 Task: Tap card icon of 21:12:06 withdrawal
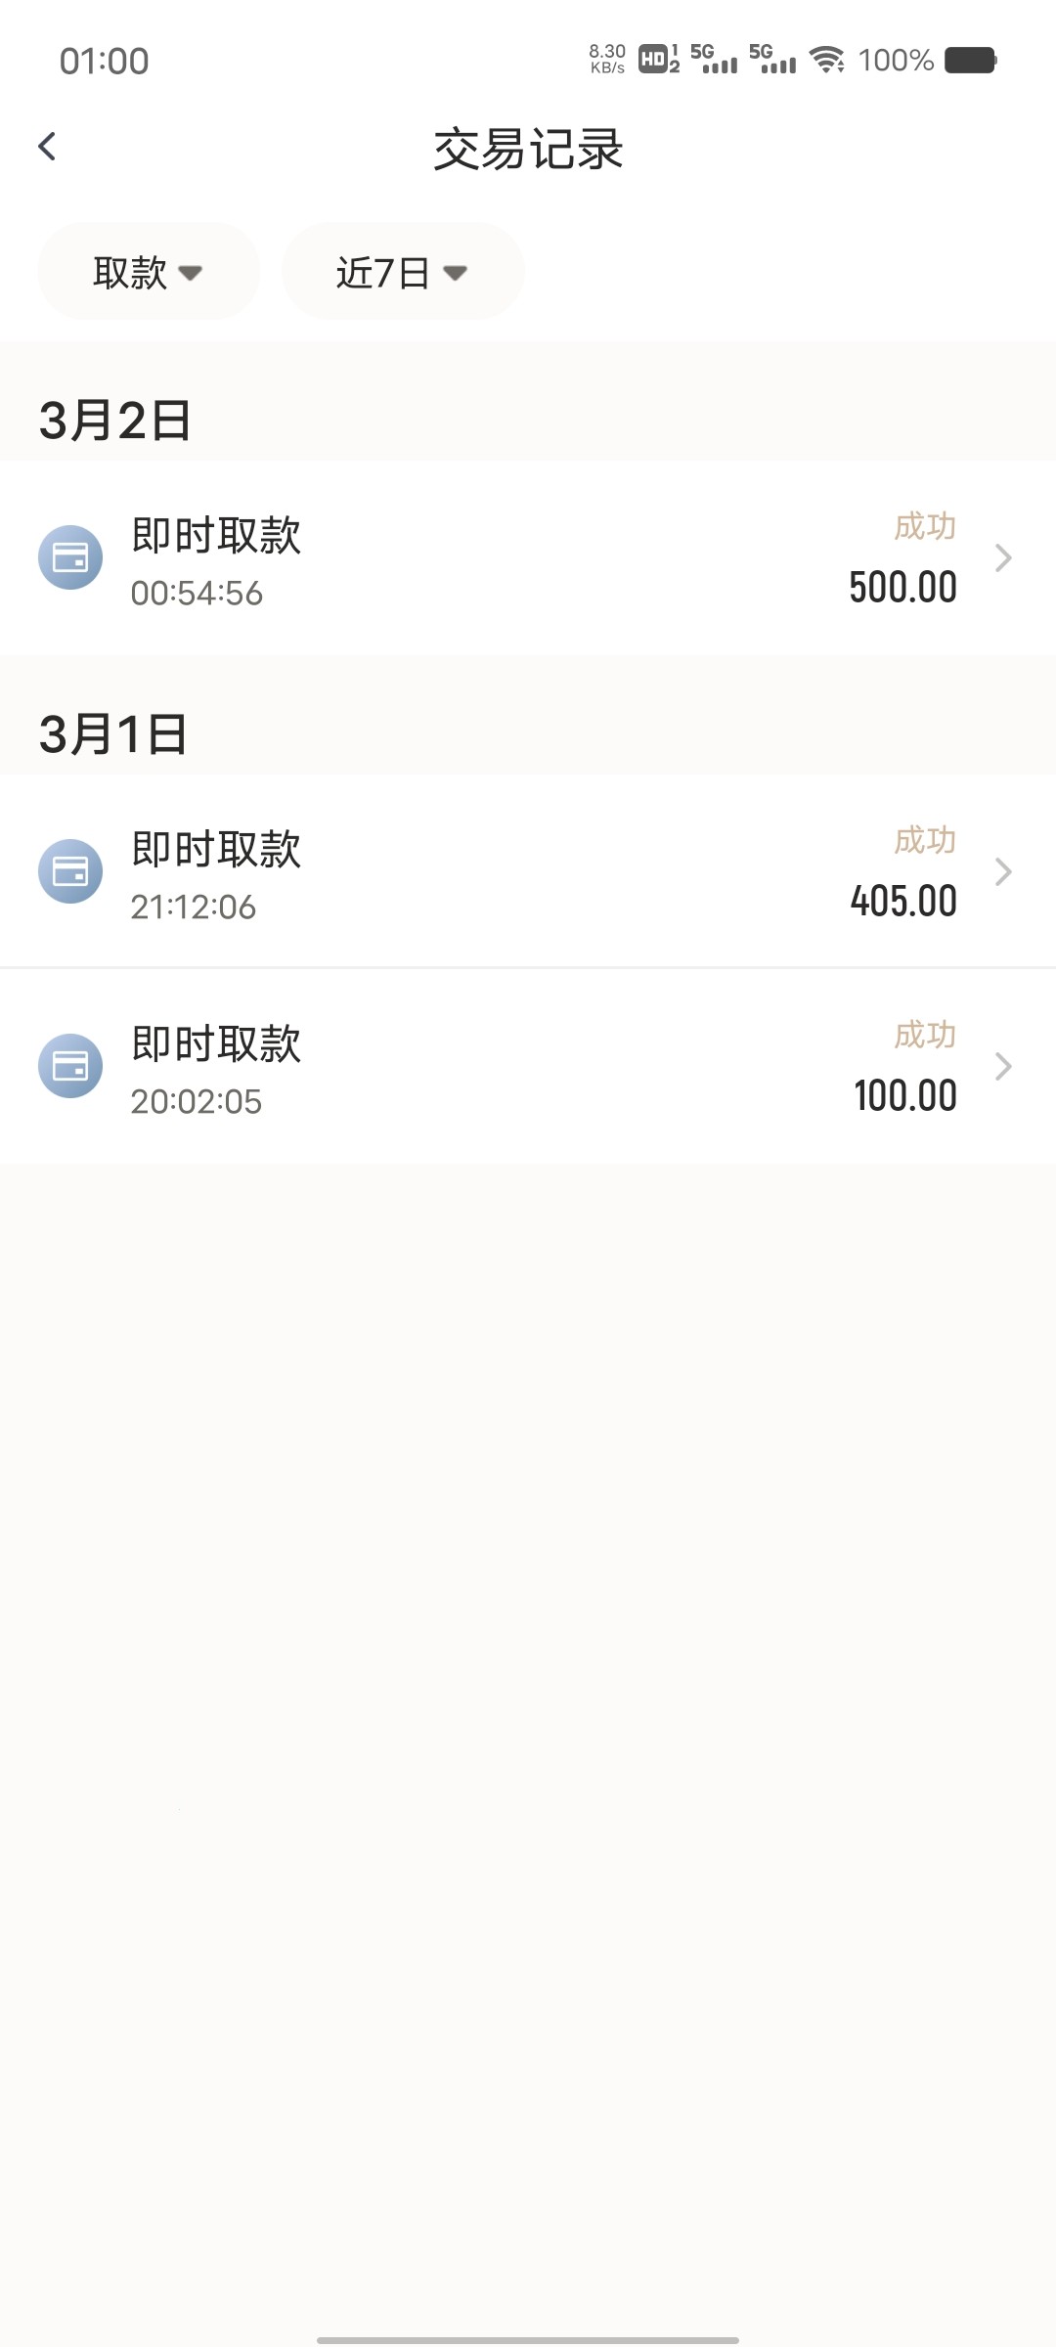(x=70, y=871)
